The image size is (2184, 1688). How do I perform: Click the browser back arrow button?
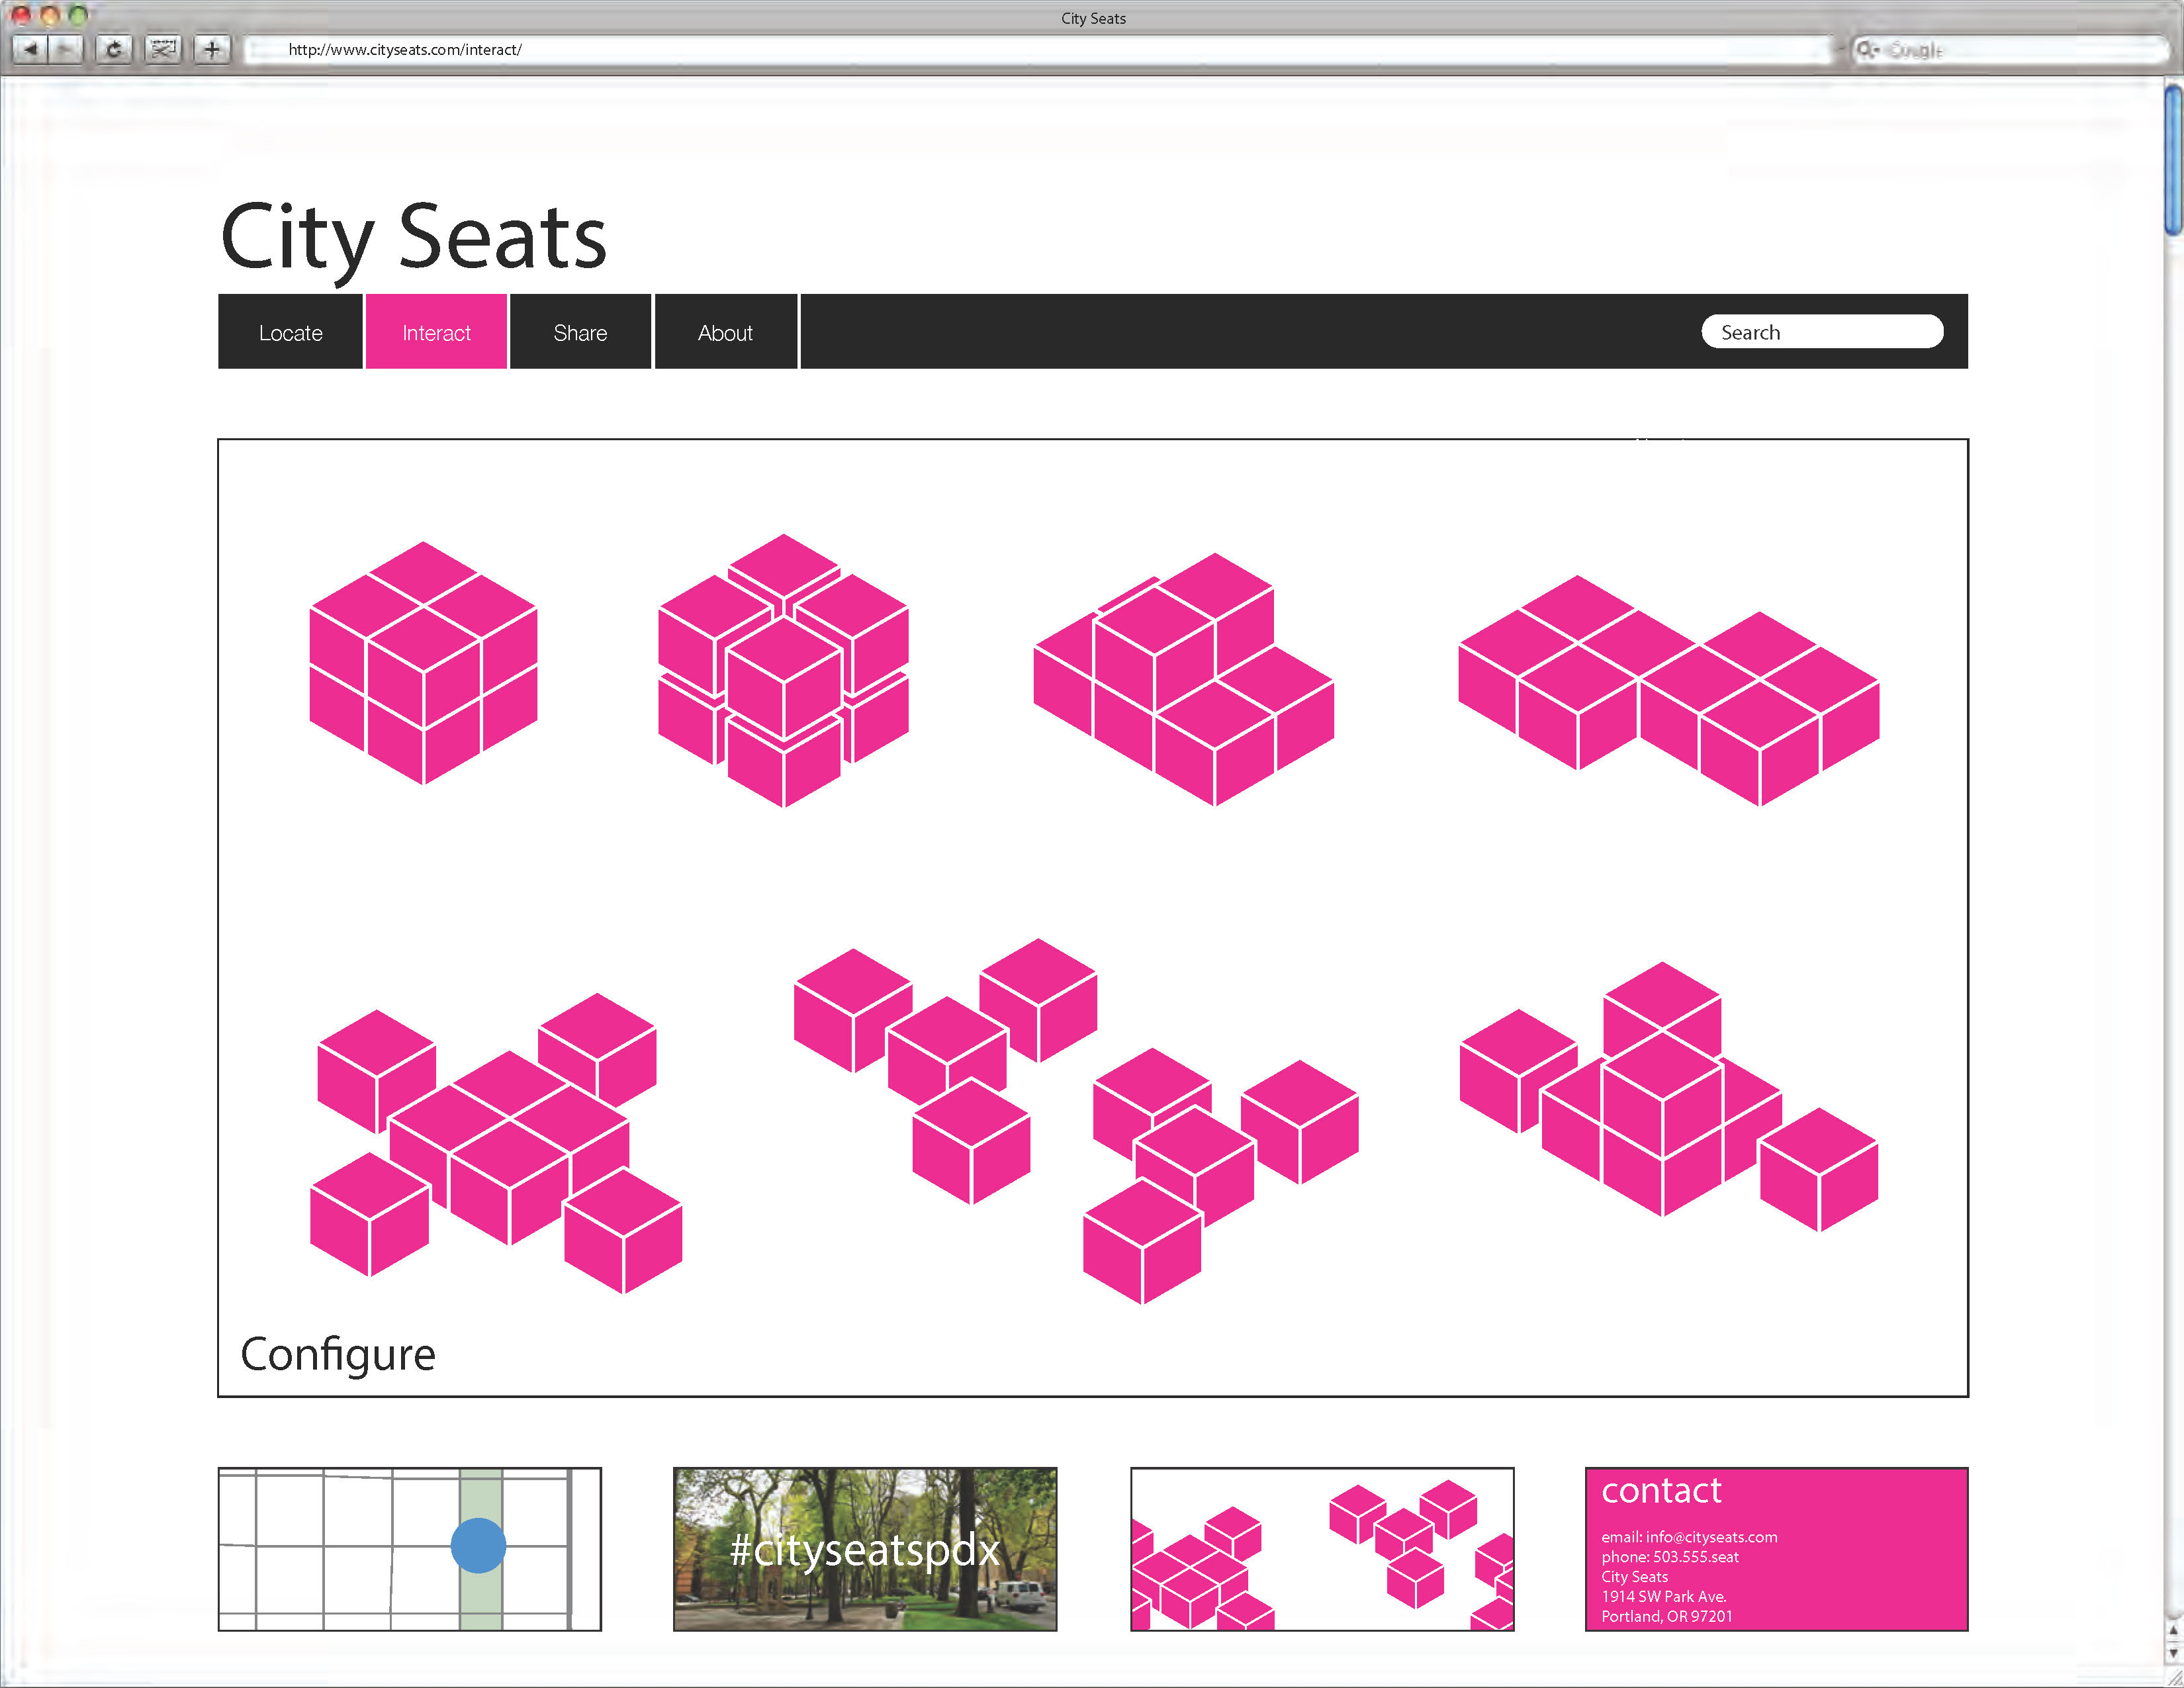[x=31, y=49]
